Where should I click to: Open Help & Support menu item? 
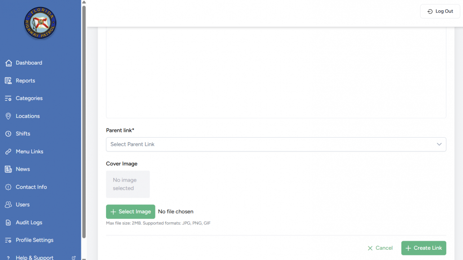pyautogui.click(x=34, y=257)
